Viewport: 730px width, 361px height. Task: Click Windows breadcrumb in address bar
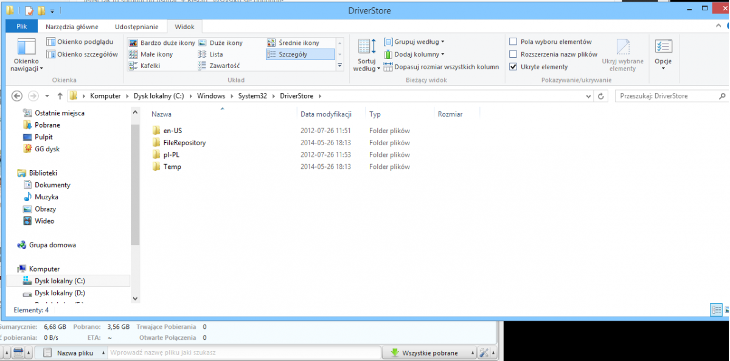[x=211, y=96]
